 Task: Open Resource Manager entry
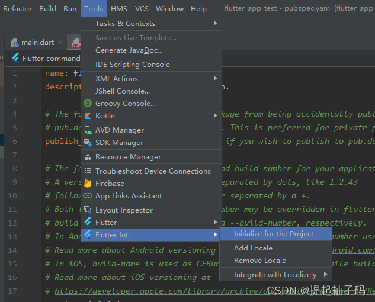pyautogui.click(x=152, y=157)
